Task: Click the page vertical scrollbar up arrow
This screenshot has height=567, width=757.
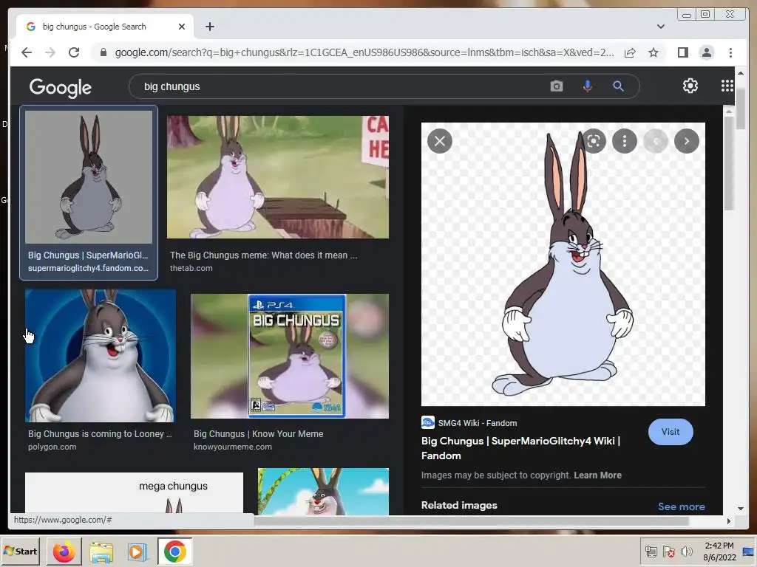Action: click(x=741, y=73)
